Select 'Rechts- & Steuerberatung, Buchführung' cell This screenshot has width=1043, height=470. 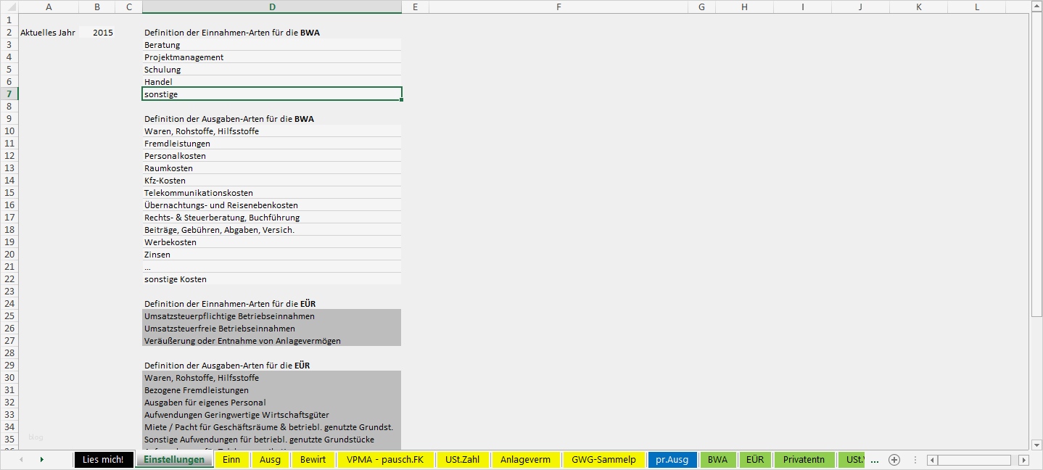pyautogui.click(x=272, y=218)
